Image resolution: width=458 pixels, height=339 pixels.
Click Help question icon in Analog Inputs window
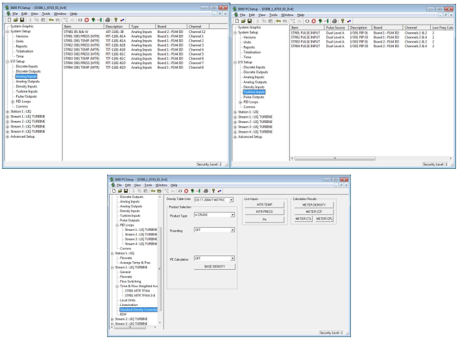click(x=115, y=20)
